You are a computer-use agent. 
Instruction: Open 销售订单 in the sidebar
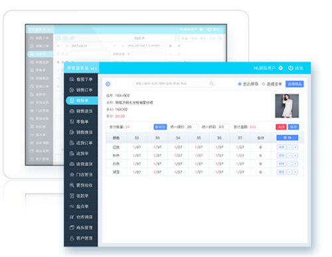[x=81, y=90]
